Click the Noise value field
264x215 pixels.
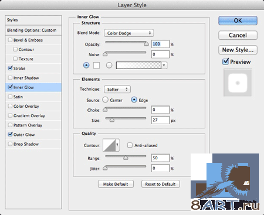click(x=160, y=54)
